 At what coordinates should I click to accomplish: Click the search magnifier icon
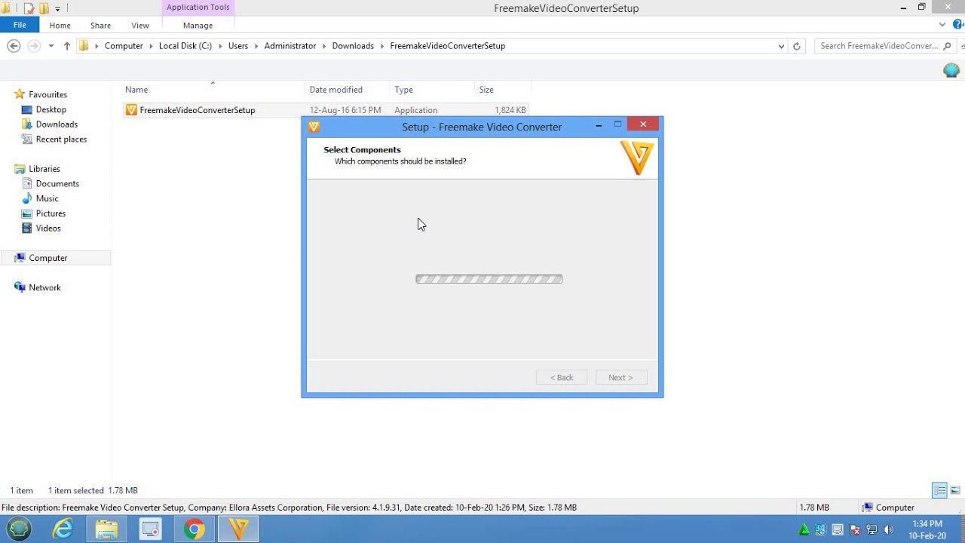[x=947, y=46]
